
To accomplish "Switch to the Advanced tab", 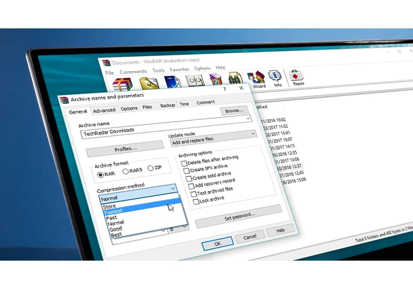I will [x=104, y=110].
